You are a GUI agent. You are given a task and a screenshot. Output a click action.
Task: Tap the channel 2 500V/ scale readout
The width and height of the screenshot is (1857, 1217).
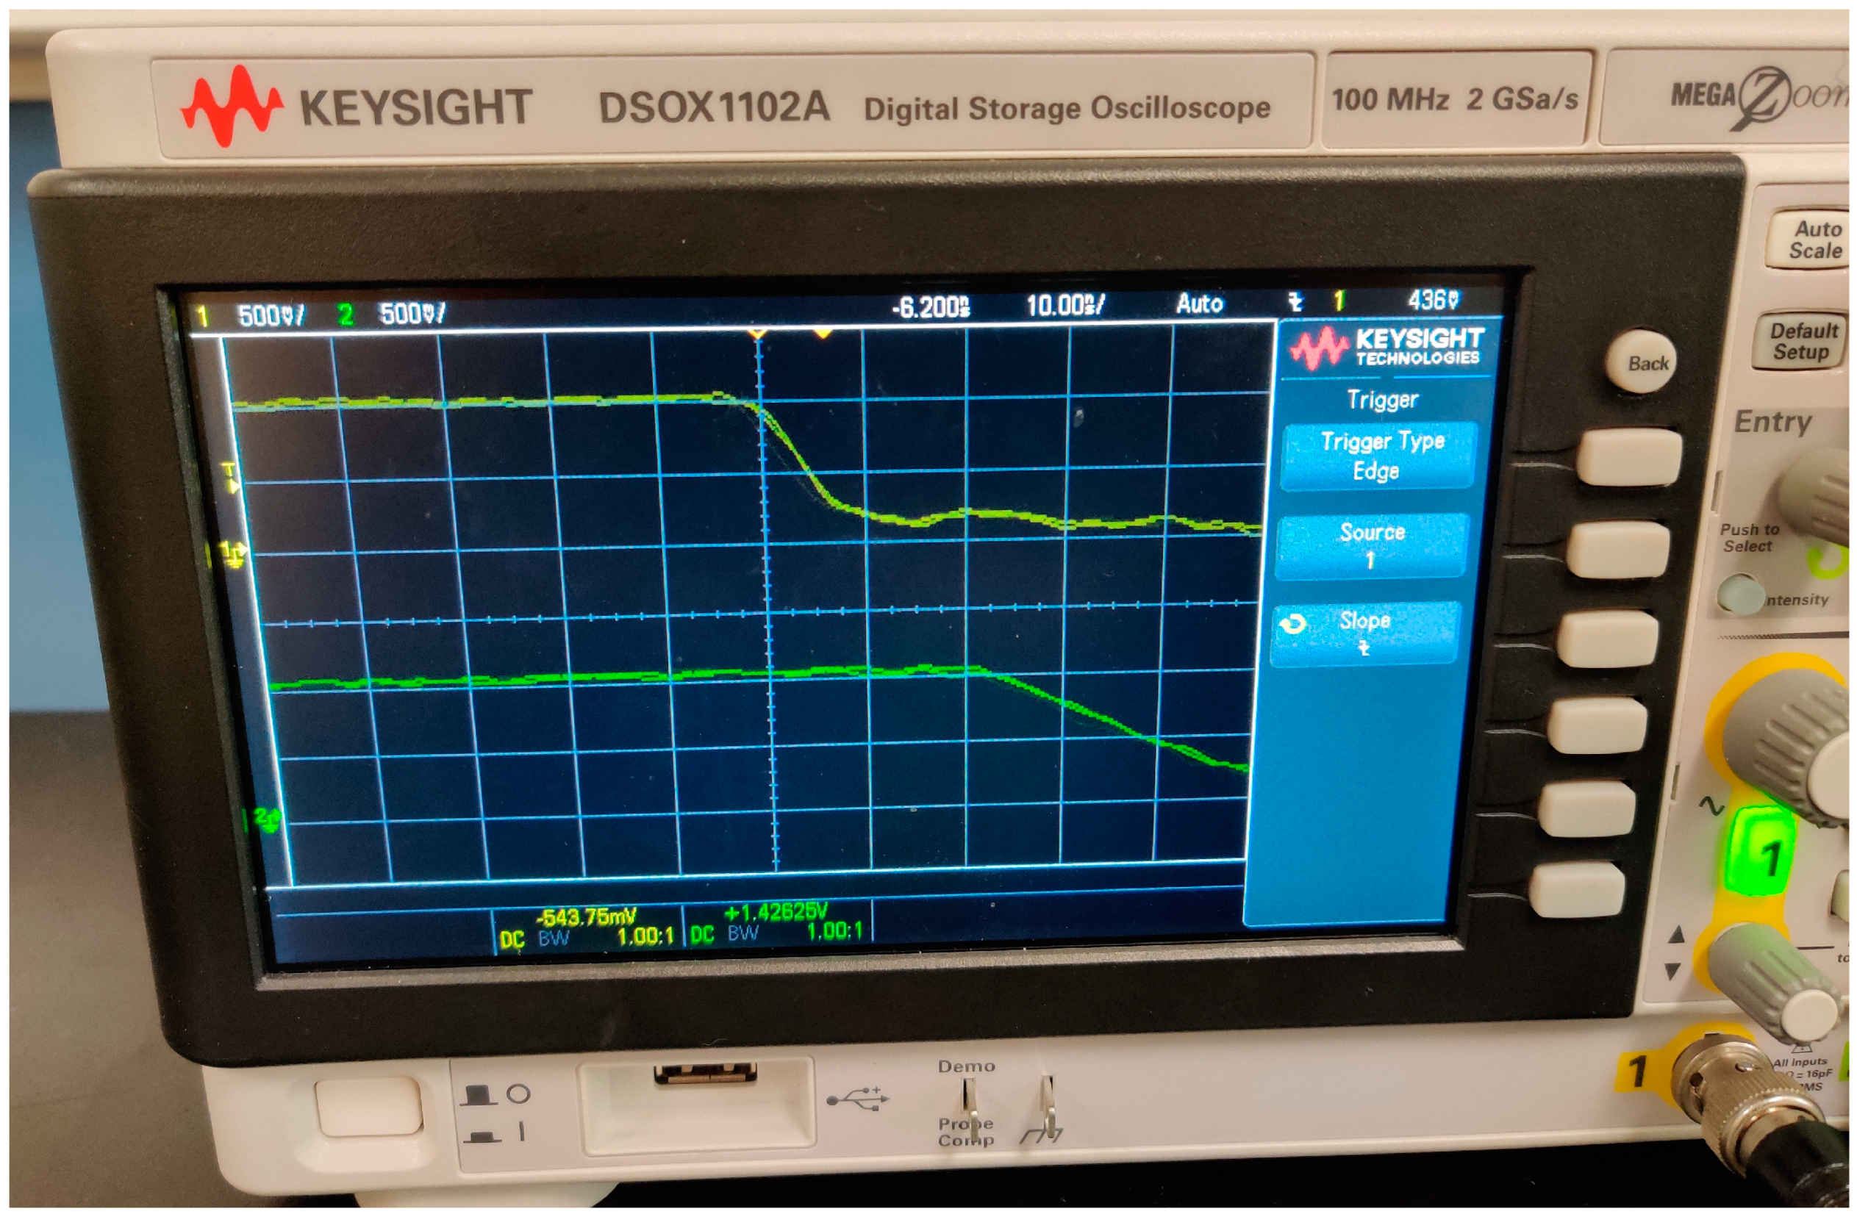click(412, 314)
